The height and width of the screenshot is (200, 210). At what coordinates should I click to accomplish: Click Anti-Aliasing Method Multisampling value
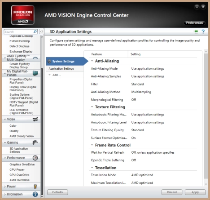click(x=141, y=92)
